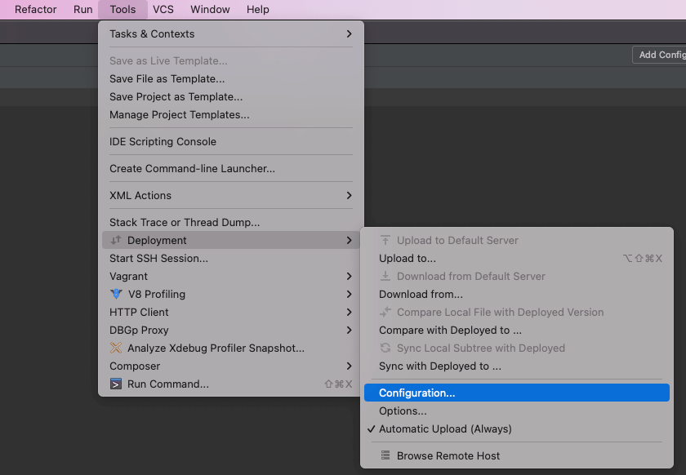Click the Sync Local Subtree icon

[385, 348]
